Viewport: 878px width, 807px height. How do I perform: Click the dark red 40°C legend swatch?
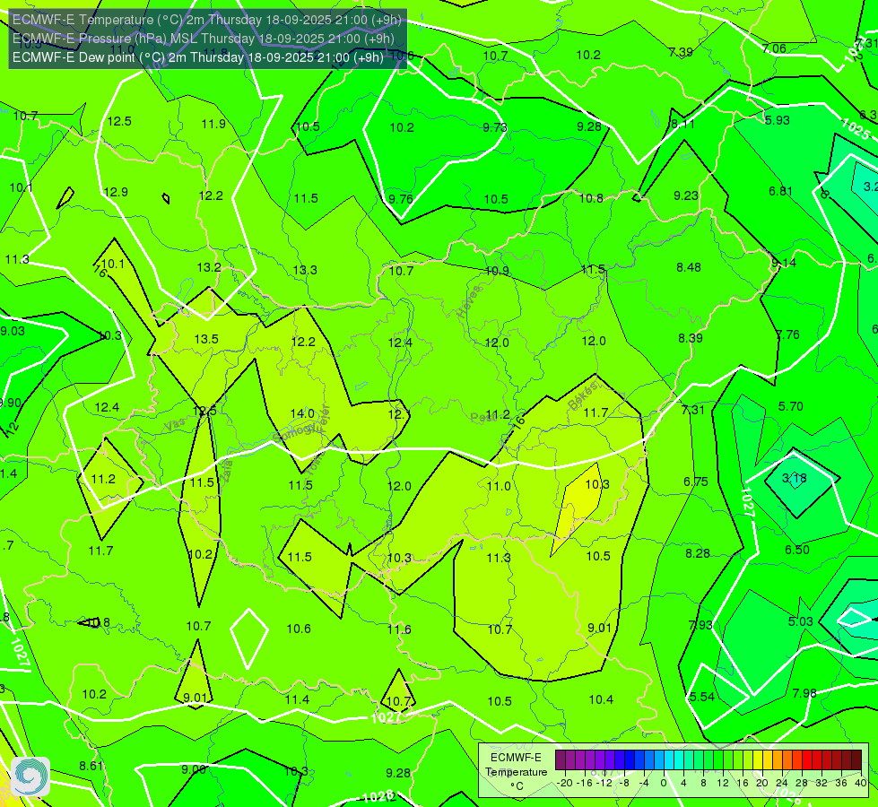point(856,760)
